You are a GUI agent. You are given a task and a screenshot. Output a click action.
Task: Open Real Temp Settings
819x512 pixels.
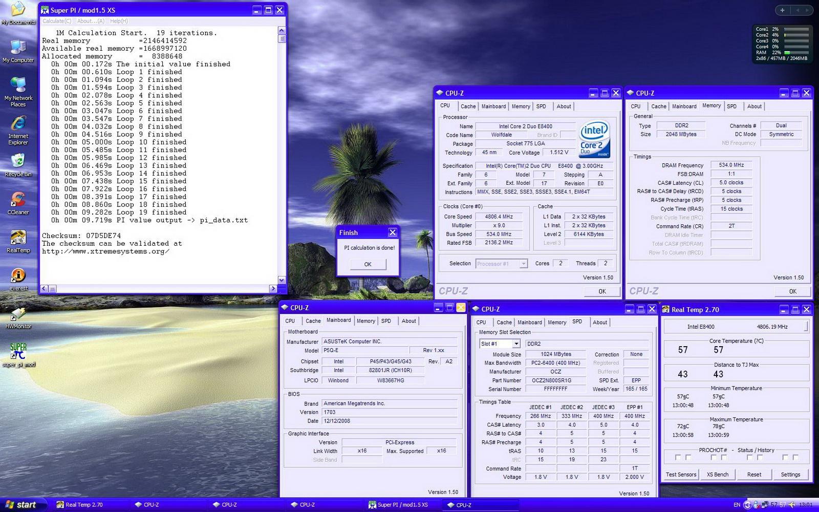pos(790,475)
